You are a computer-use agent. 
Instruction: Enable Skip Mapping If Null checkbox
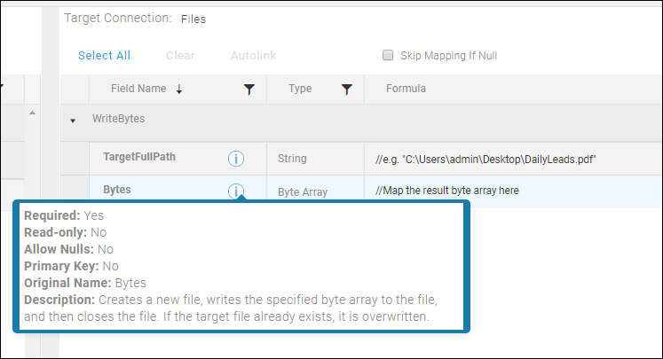(388, 55)
